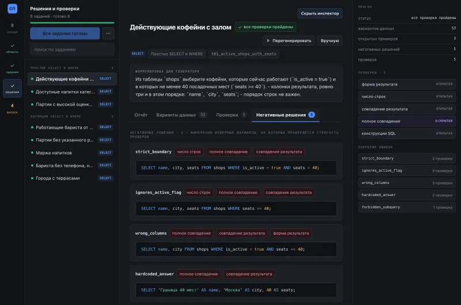Select task Работающие бариста от ...
Screen dimensions: 461x305
coord(72,127)
